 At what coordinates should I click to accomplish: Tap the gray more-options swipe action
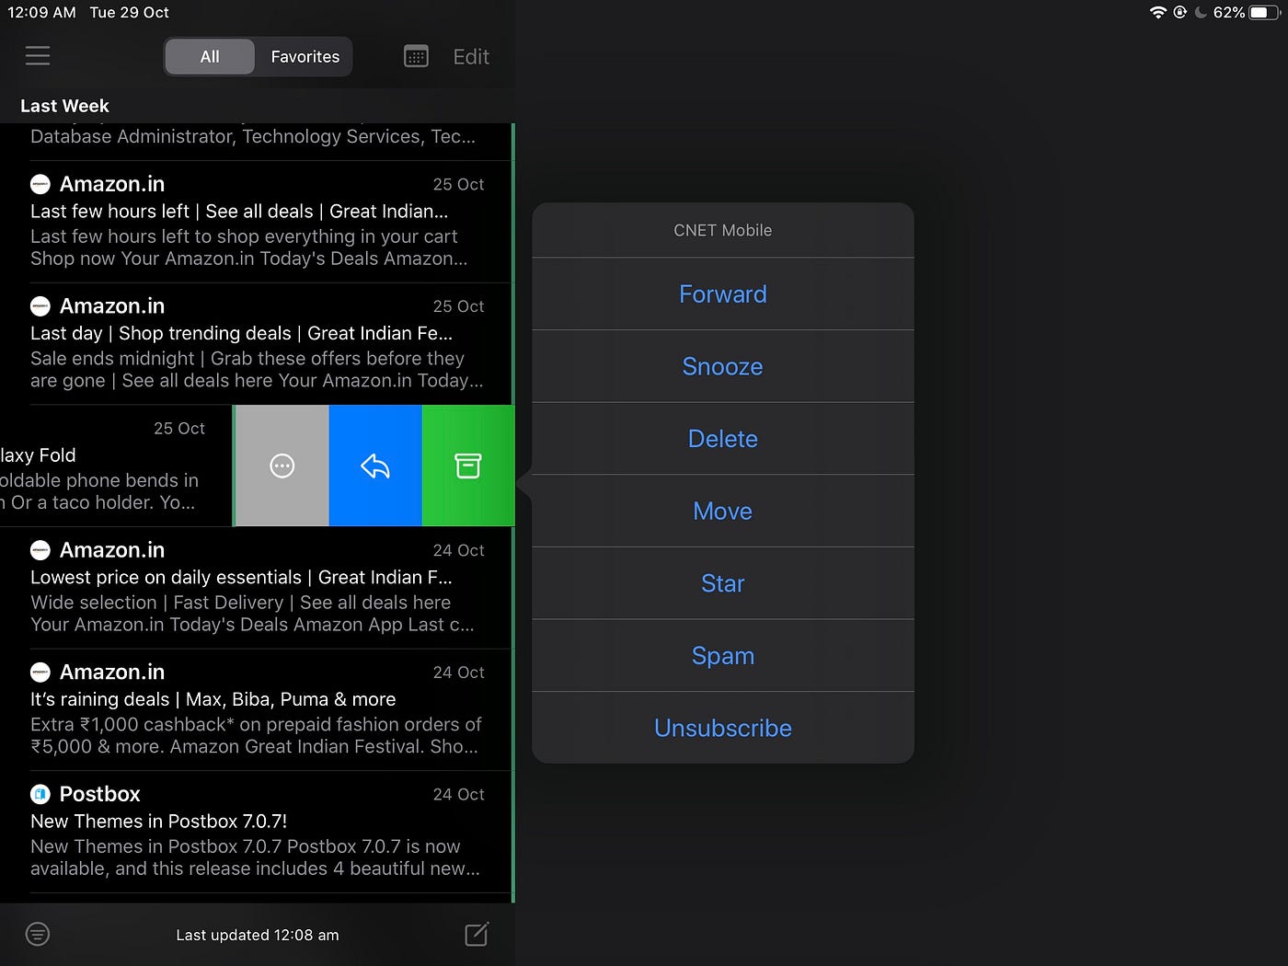coord(282,466)
